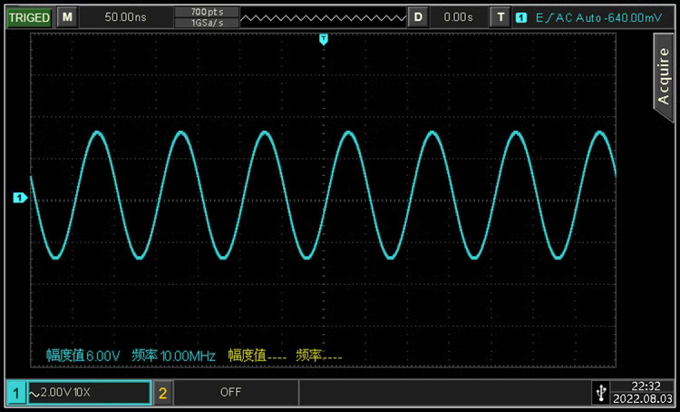Toggle channel 1 using its number badge
This screenshot has width=680, height=412.
[x=15, y=392]
